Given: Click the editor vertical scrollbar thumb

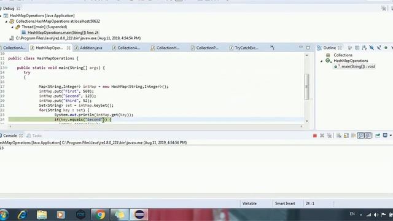Looking at the screenshot, I should [x=306, y=87].
